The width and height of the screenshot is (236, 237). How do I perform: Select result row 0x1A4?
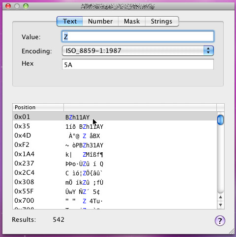point(115,154)
